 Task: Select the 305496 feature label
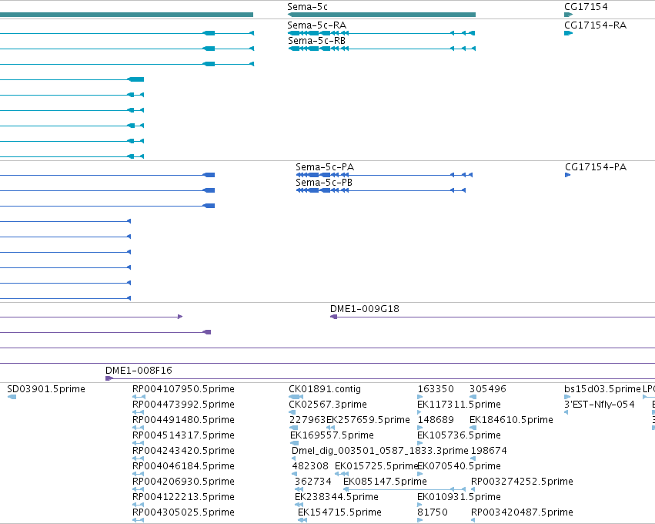coord(487,389)
